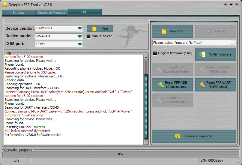Click the phone arrow Write Firmware icon
This screenshot has height=165, width=242.
pos(202,54)
